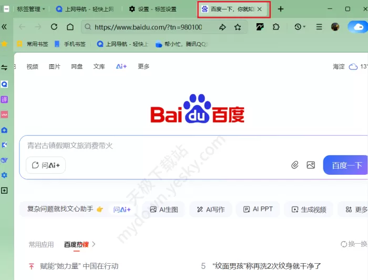This screenshot has width=368, height=280.
Task: Open the 百度热搜 tab
Action: pyautogui.click(x=77, y=245)
